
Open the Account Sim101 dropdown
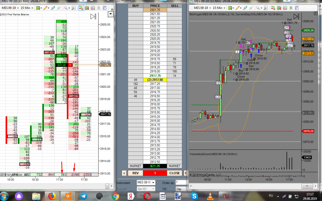[x=146, y=189]
